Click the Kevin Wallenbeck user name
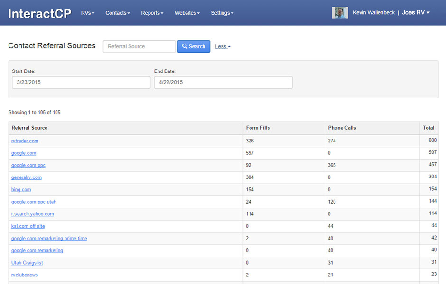Screen dimensions: 446x284 click(374, 12)
